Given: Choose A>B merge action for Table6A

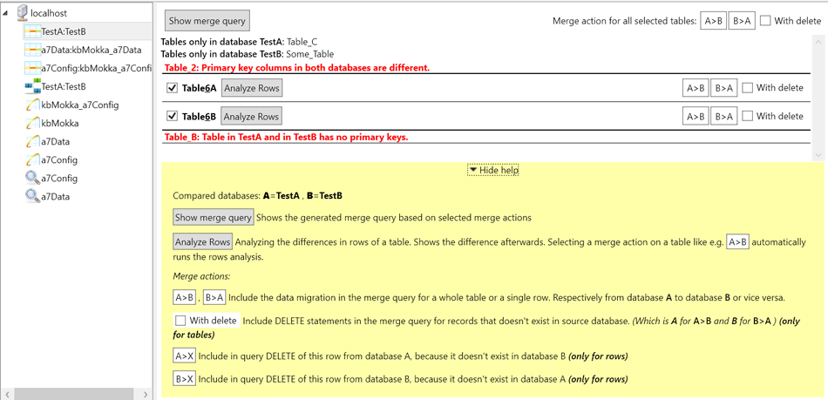Looking at the screenshot, I should (696, 88).
